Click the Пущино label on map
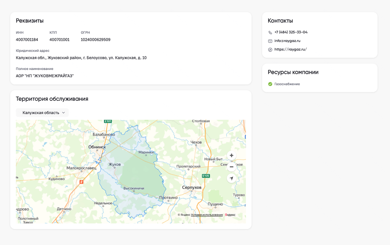Screen dimensions: 390x245 coord(215,204)
